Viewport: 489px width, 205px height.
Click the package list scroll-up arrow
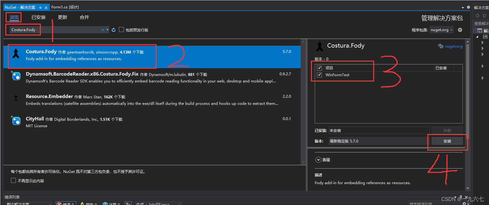point(303,41)
